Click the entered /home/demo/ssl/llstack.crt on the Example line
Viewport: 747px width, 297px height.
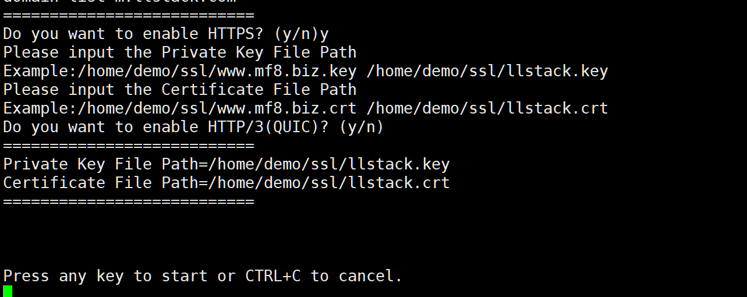(x=488, y=108)
